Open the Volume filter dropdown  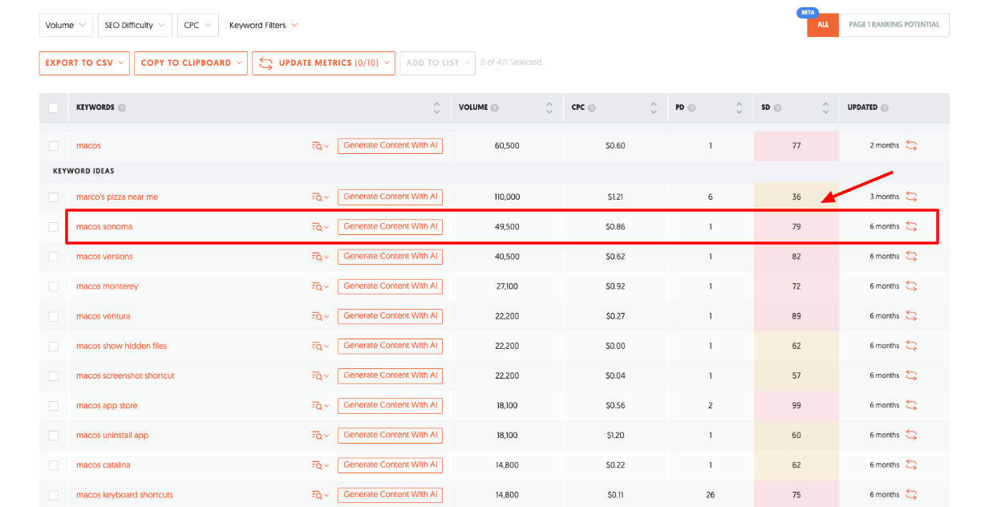point(66,25)
